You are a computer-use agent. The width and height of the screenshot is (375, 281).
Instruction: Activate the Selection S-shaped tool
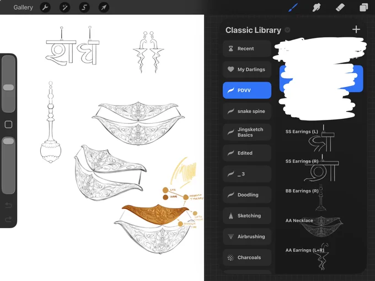[x=84, y=7]
